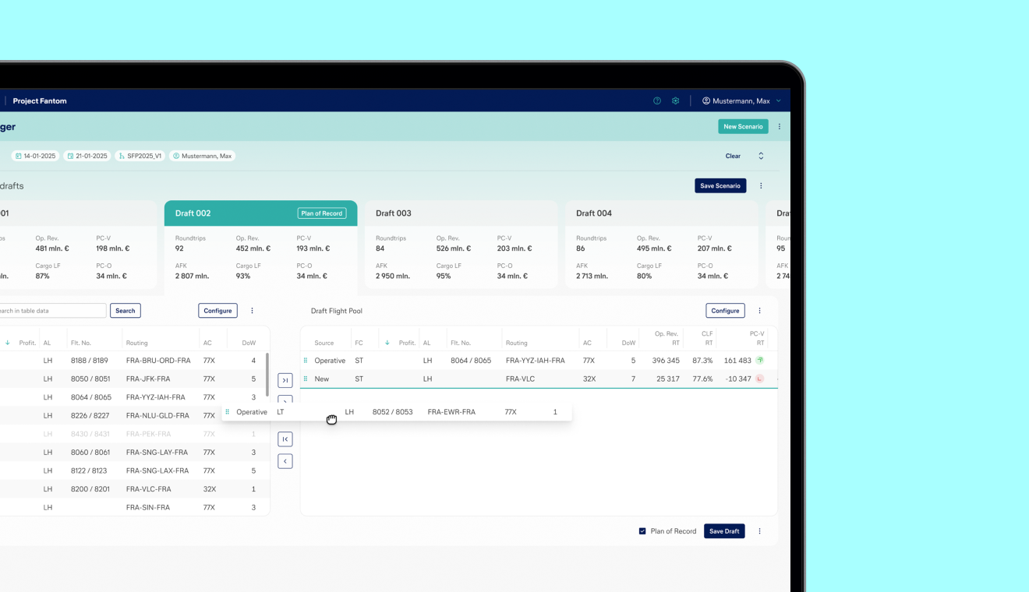This screenshot has width=1029, height=592.
Task: Open kebab menu beside Save Scenario
Action: coord(761,186)
